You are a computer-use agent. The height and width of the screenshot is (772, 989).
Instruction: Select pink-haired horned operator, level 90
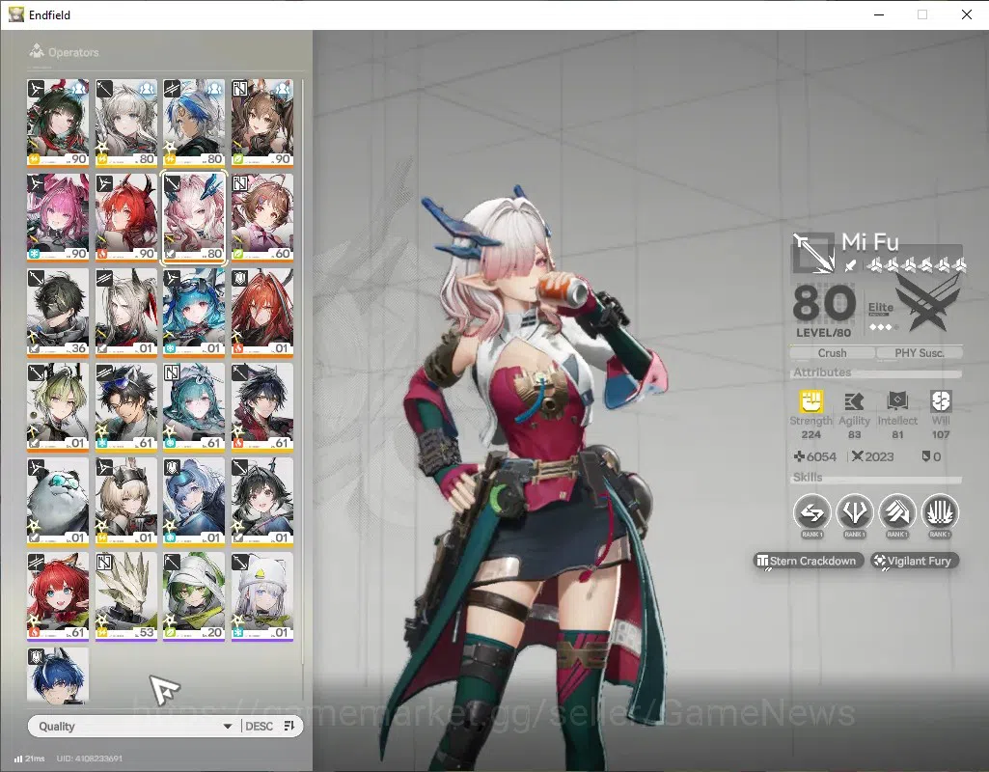[57, 217]
